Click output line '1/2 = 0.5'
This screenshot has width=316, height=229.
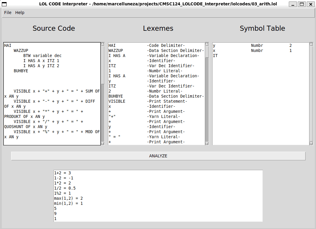65,188
